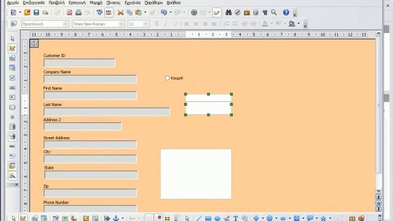Expand the Background Color dropdown arrow
Image resolution: width=393 pixels, height=221 pixels.
tap(298, 24)
